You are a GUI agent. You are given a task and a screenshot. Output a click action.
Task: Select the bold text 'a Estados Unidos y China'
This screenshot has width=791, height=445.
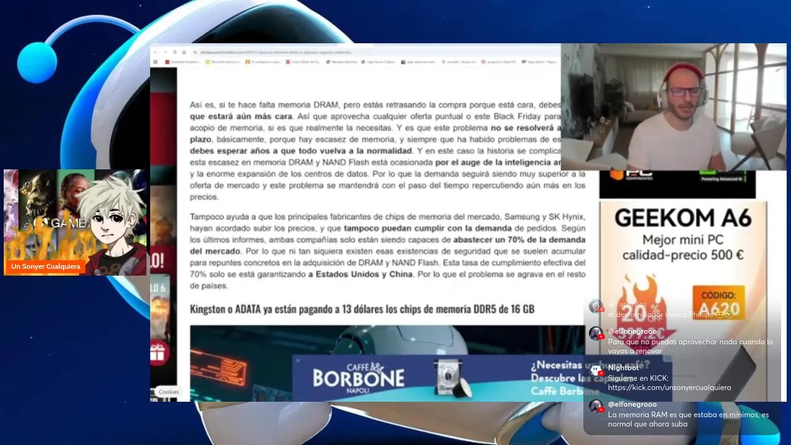360,274
